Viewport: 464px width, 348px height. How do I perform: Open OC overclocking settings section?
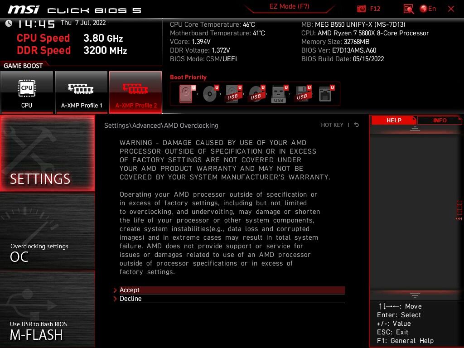click(48, 232)
